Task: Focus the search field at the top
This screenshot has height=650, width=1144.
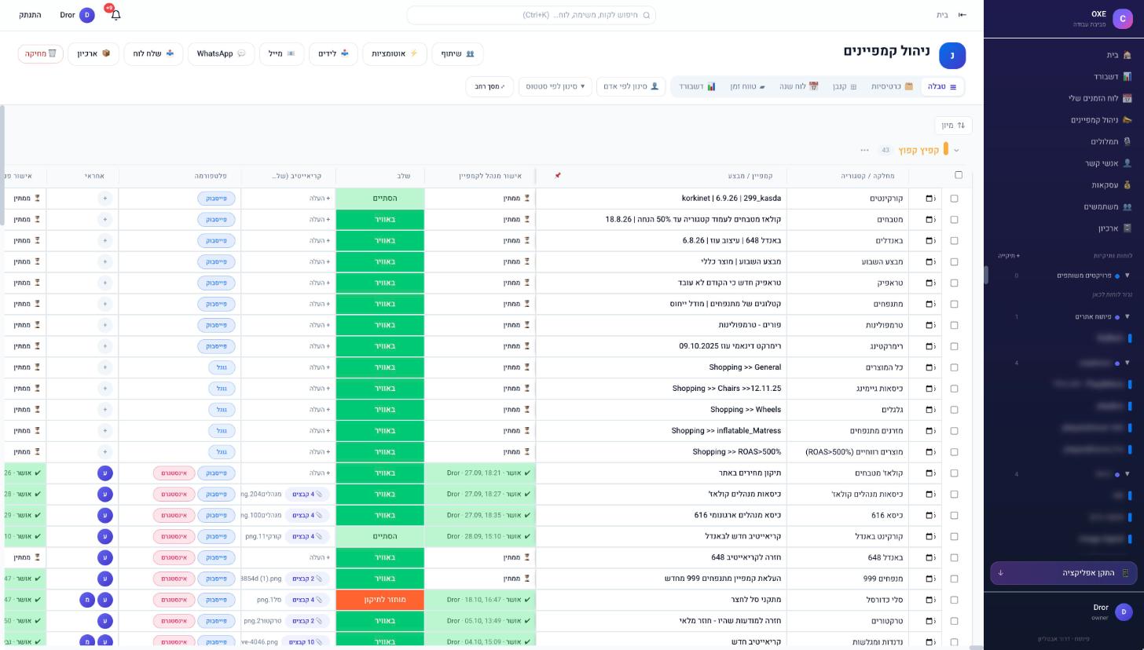Action: tap(531, 15)
